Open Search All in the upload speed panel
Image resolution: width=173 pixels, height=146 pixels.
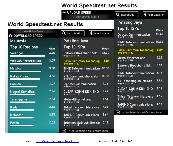coord(126,14)
